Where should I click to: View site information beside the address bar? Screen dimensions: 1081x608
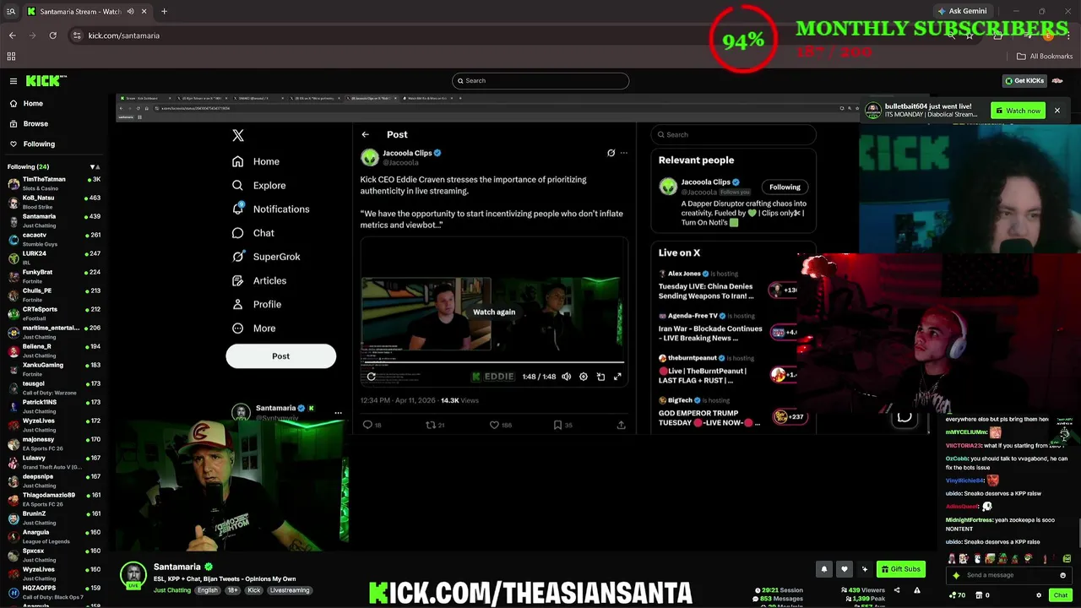77,35
